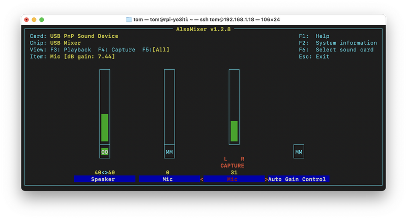Click the left arrow beside the selected Mic label
Viewport: 407px width, 219px height.
point(201,179)
